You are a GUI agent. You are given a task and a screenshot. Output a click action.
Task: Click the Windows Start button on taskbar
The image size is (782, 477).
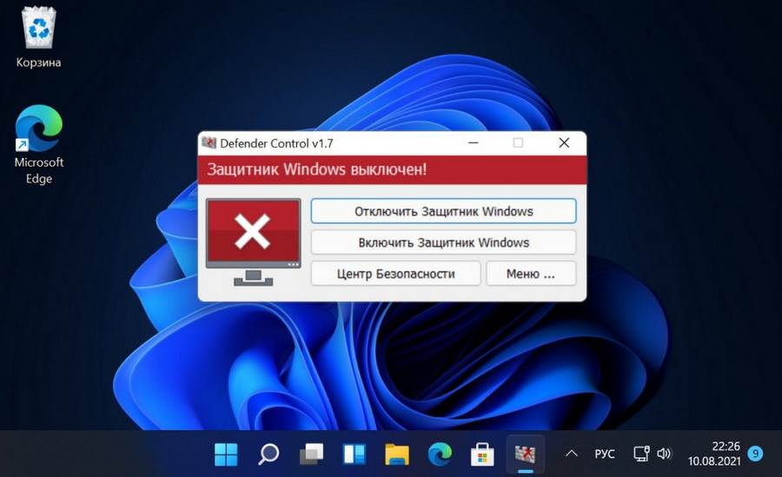[226, 454]
